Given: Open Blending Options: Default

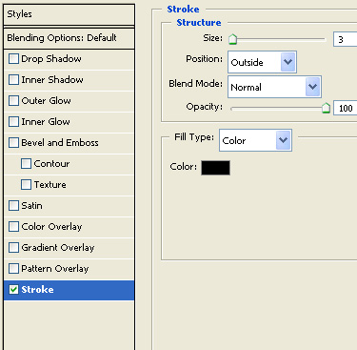Looking at the screenshot, I should tap(69, 38).
